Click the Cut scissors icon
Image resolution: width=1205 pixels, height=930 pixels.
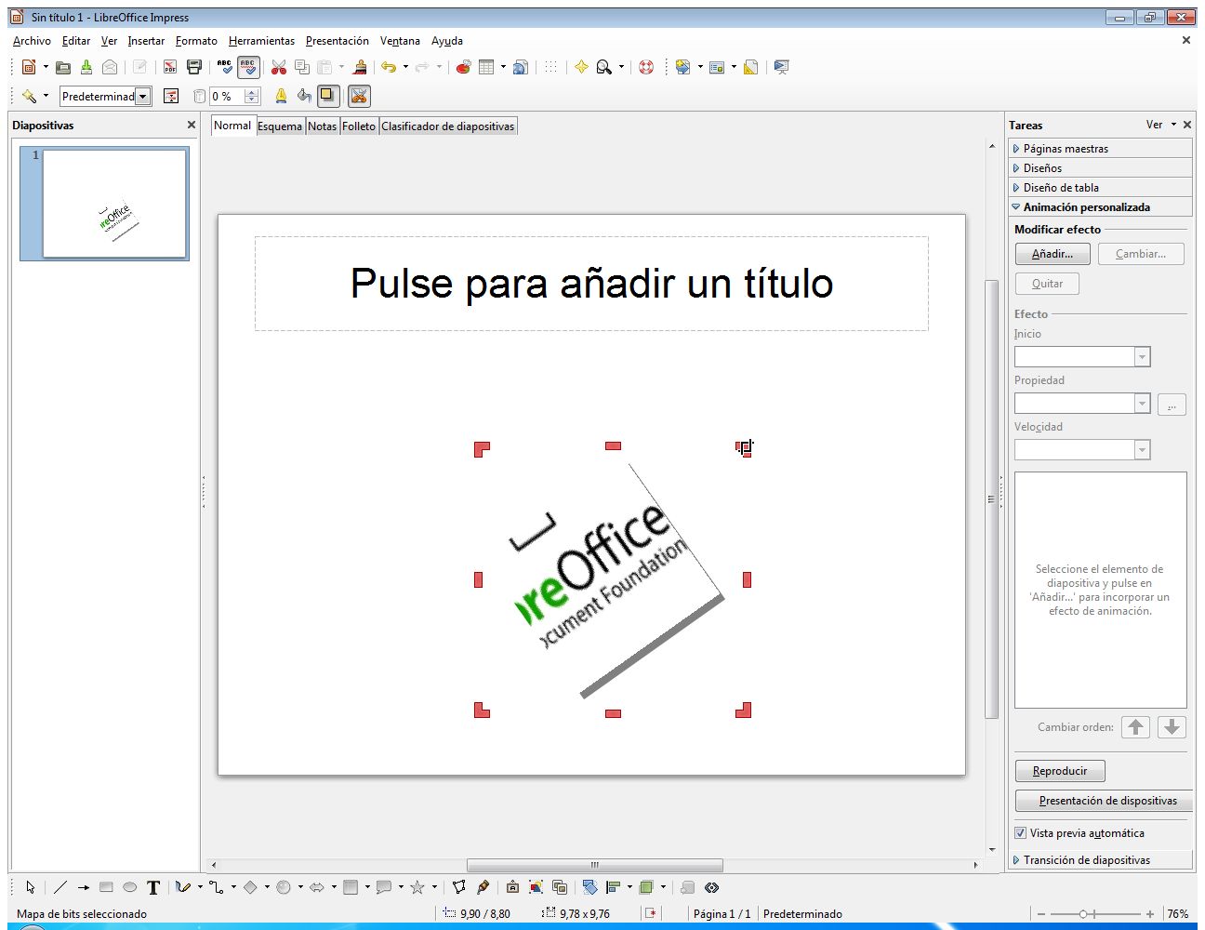point(278,67)
